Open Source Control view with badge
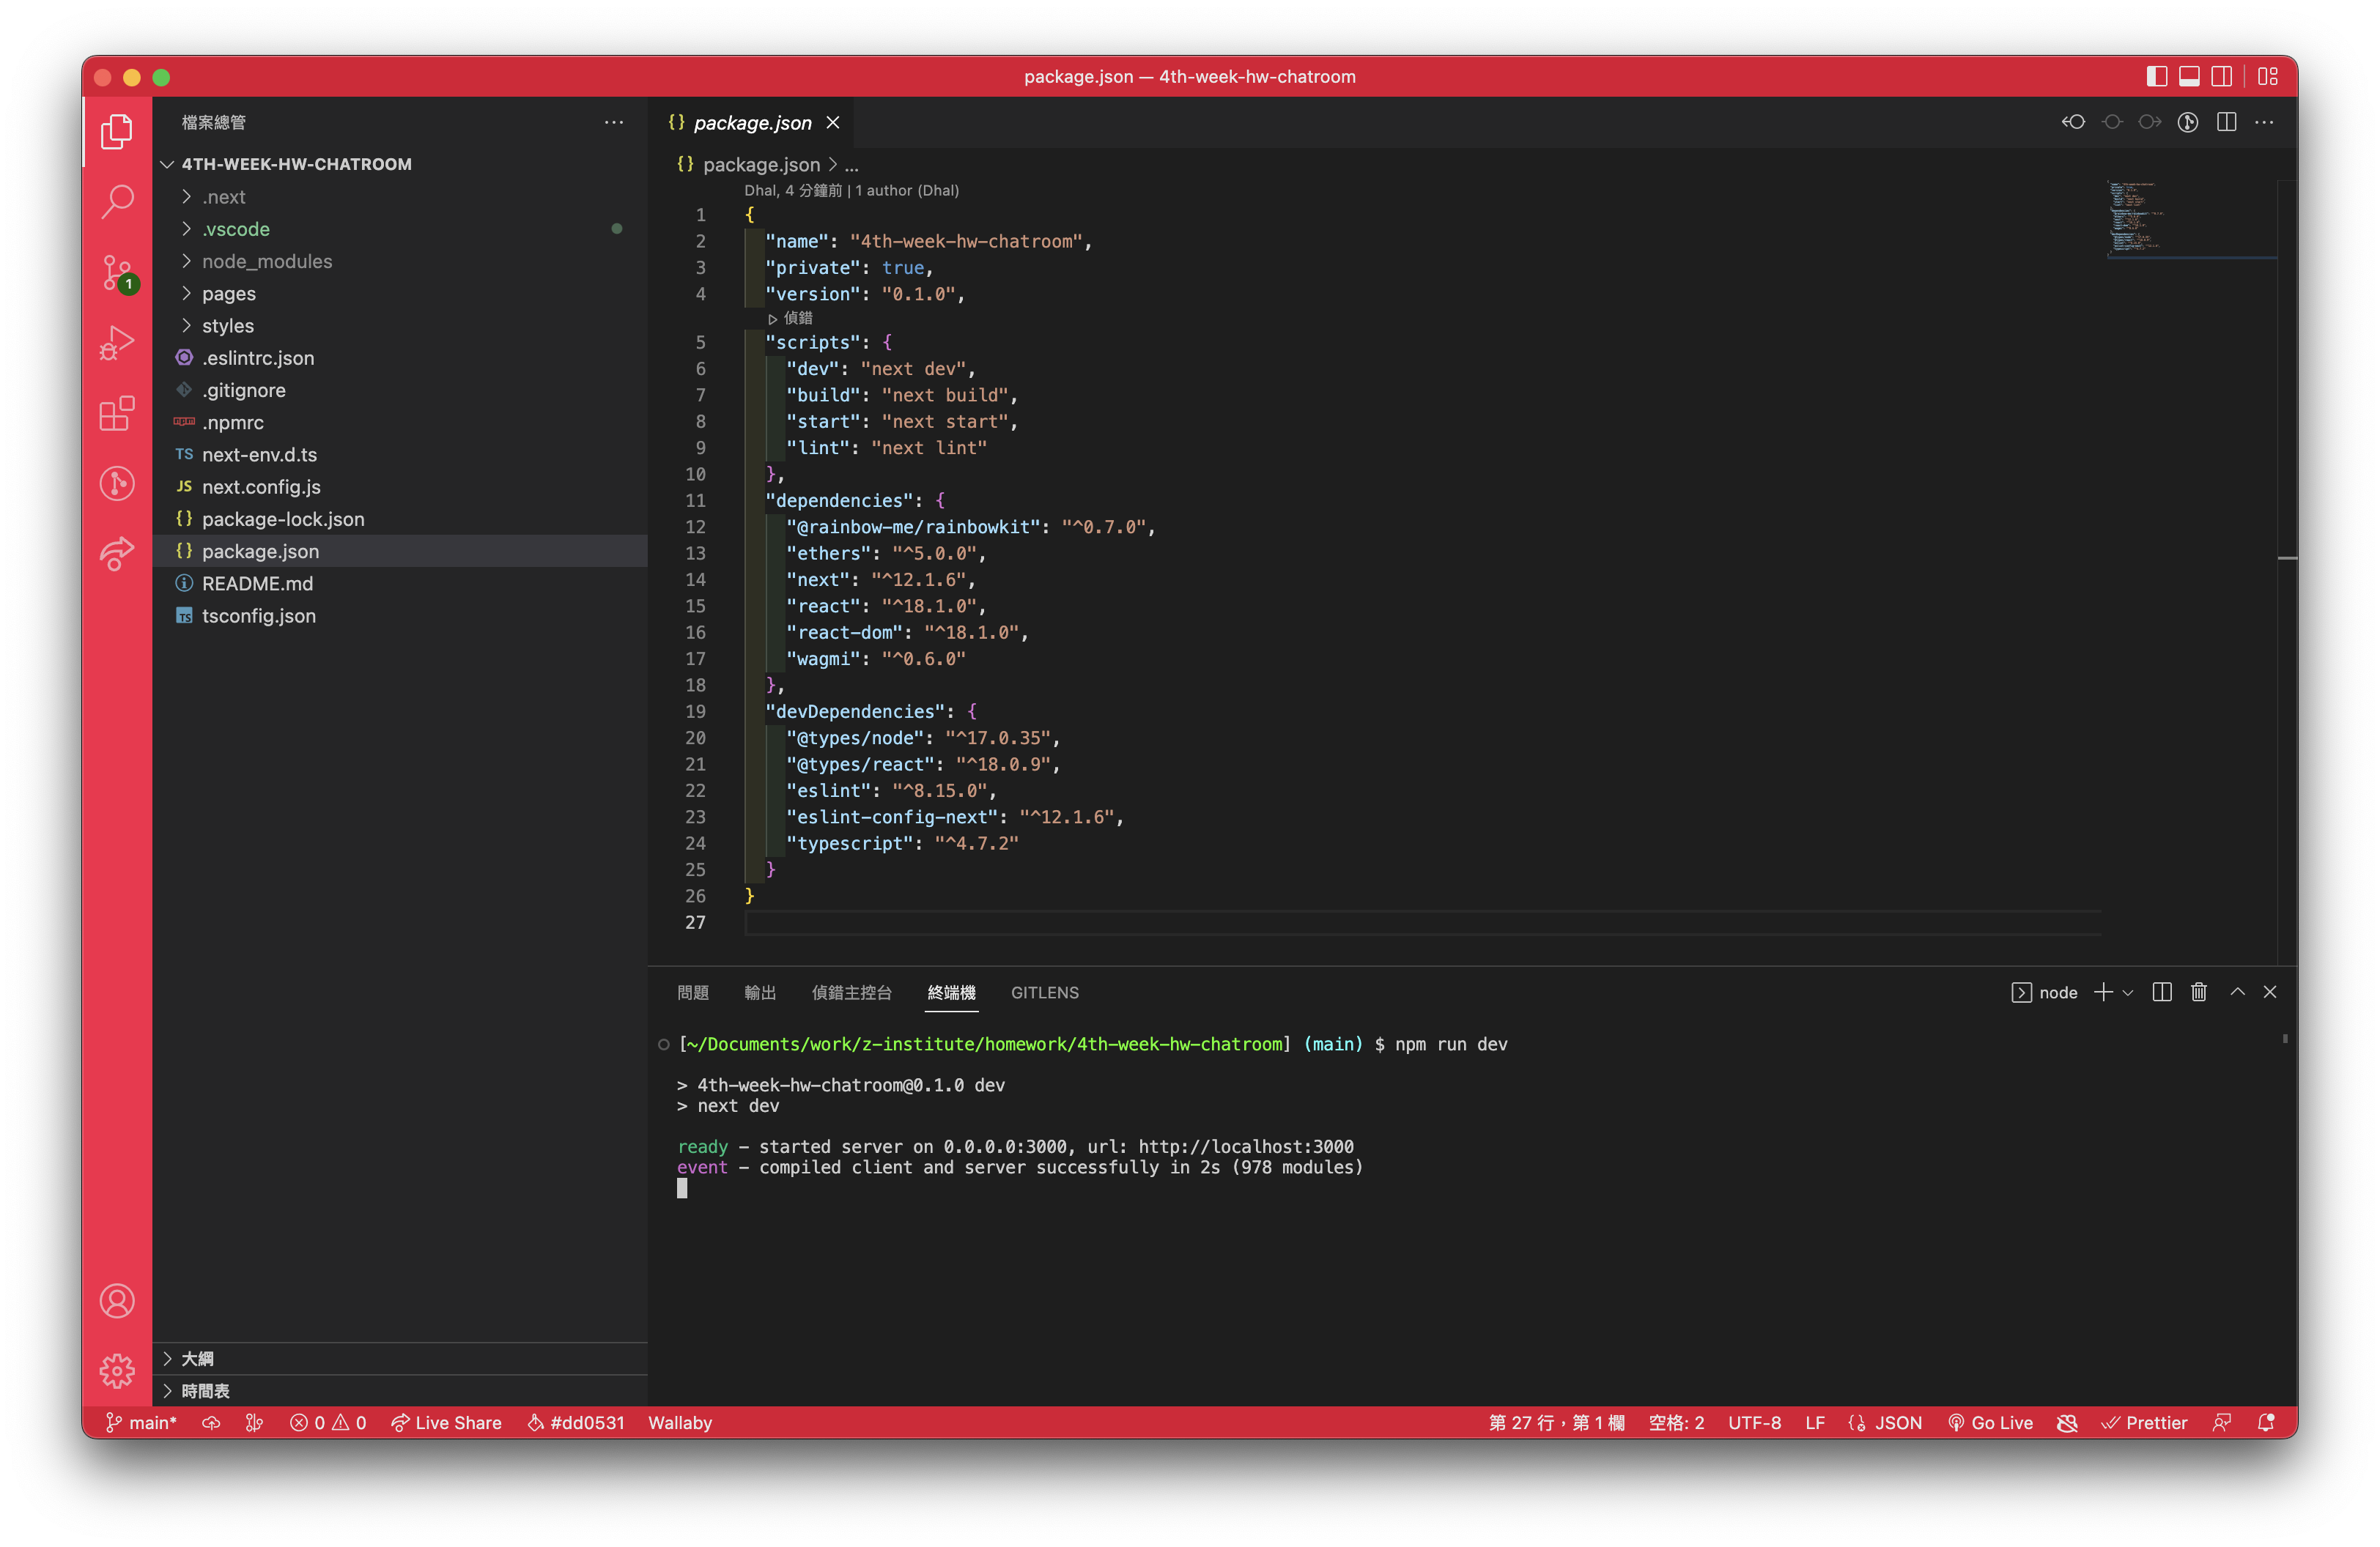The width and height of the screenshot is (2380, 1547). click(x=117, y=272)
